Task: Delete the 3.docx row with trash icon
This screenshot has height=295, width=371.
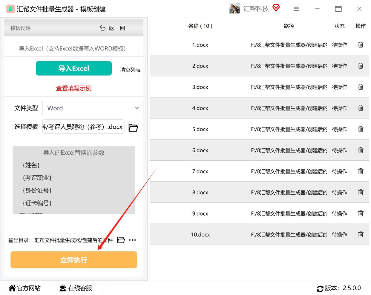Action: 361,87
